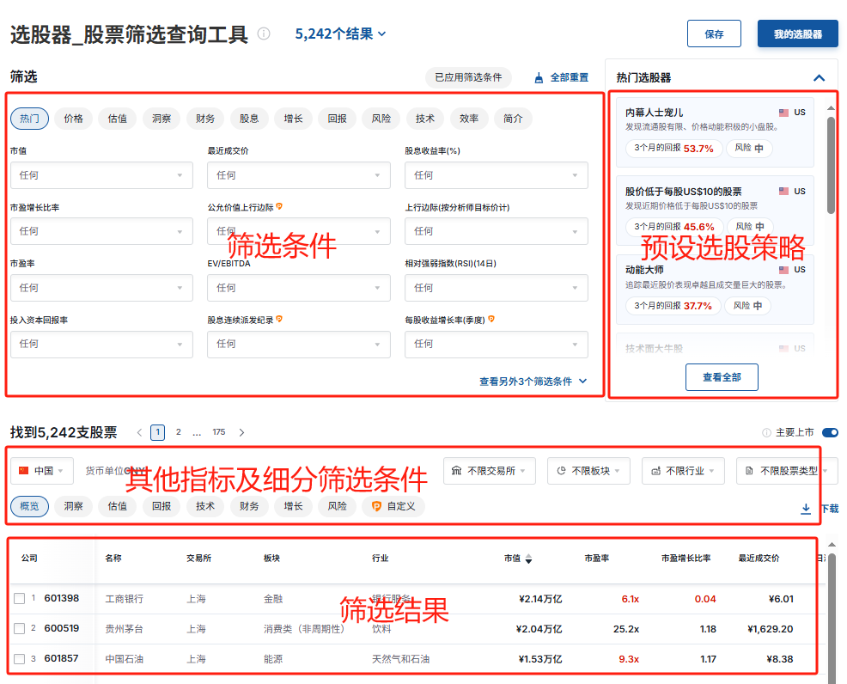Screen dimensions: 847x684
Task: Click 查看全部 in preset screeners panel
Action: coord(722,377)
